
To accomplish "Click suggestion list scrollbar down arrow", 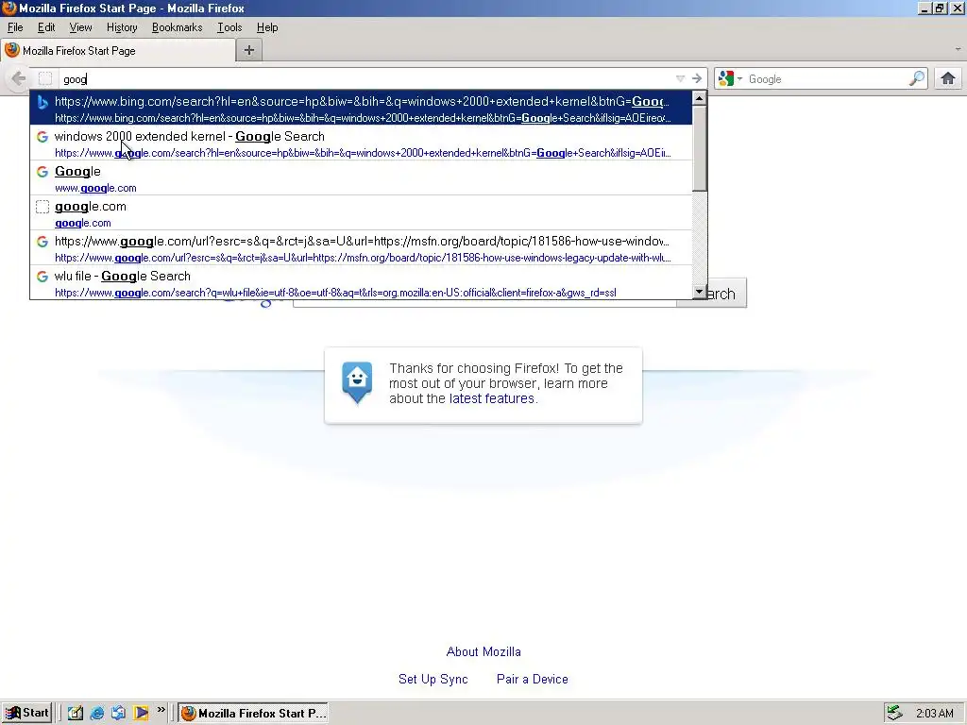I will pos(700,292).
